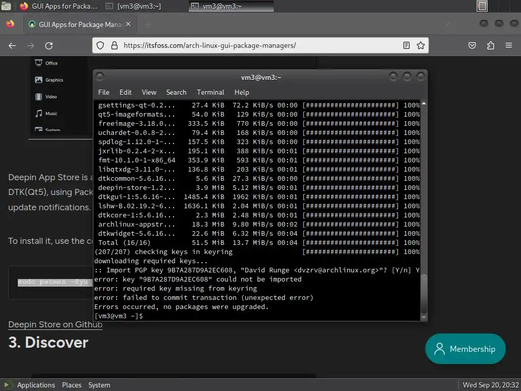This screenshot has width=521, height=391.
Task: Select the Video category in the Deepin screenshot
Action: coord(46,97)
